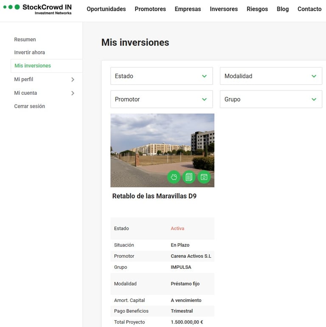The width and height of the screenshot is (326, 327).
Task: Select Mi cuenta in the sidebar
Action: click(x=25, y=93)
